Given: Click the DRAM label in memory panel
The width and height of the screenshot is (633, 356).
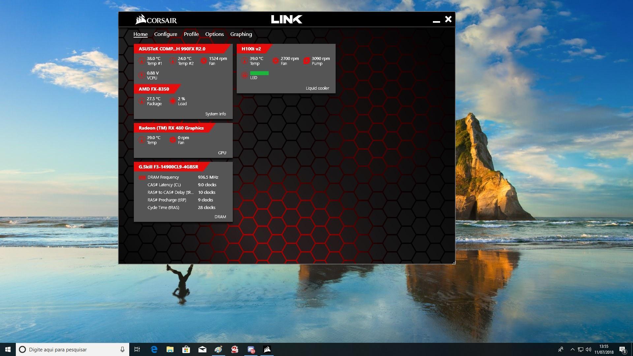Looking at the screenshot, I should (220, 217).
